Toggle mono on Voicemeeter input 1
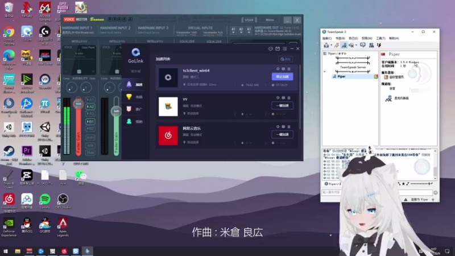Viewport: 455px width, 256px height. [x=90, y=138]
